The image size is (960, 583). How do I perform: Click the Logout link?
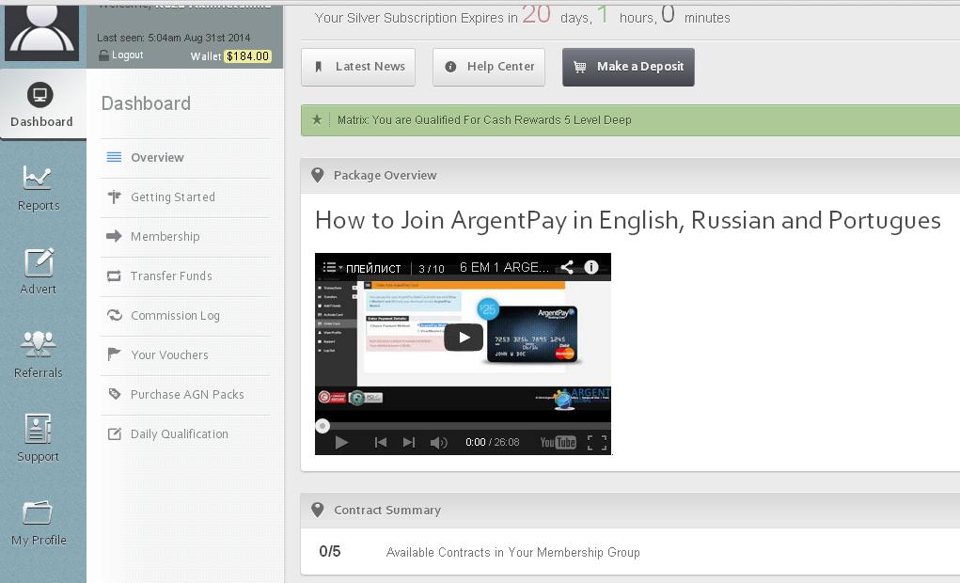click(x=121, y=55)
